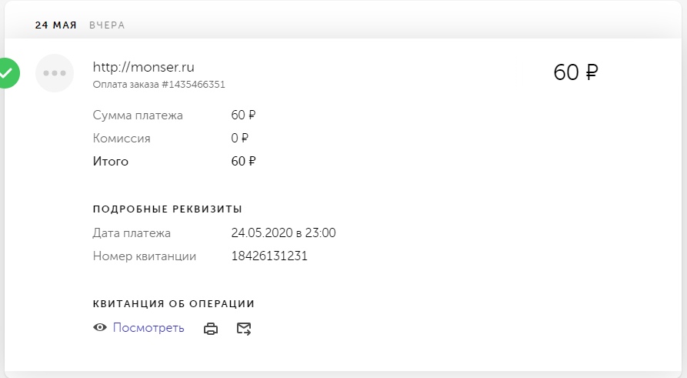Click the payment date 24.05.2020 в 23:00
The width and height of the screenshot is (687, 378).
coord(283,233)
